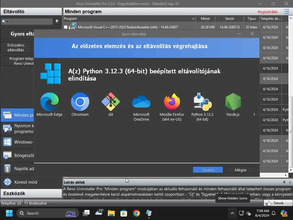
Task: Open Google Chrome from taskbar
Action: [136, 213]
